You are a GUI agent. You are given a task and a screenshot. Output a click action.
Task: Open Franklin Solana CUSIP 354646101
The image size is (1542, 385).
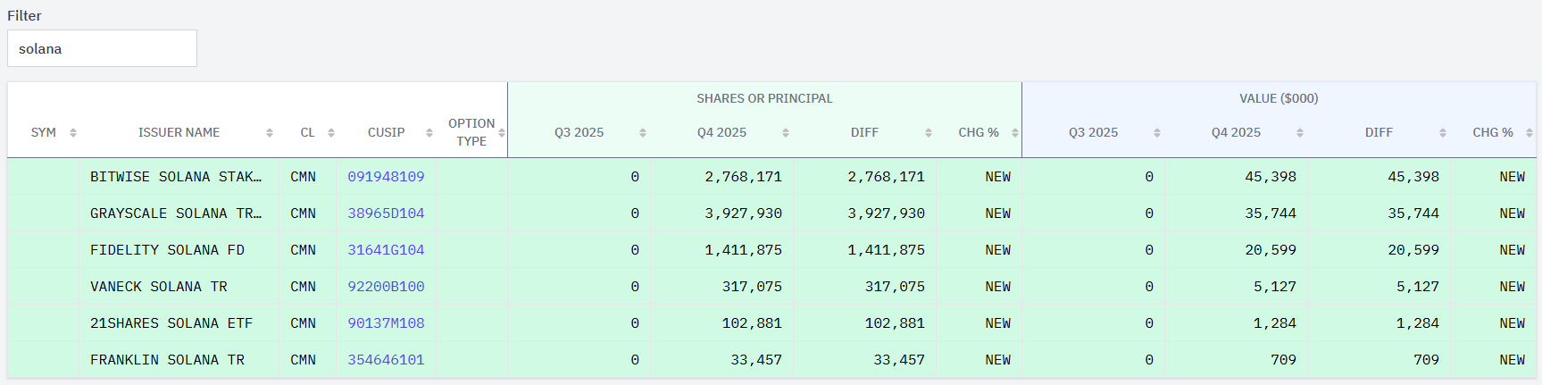pyautogui.click(x=386, y=360)
